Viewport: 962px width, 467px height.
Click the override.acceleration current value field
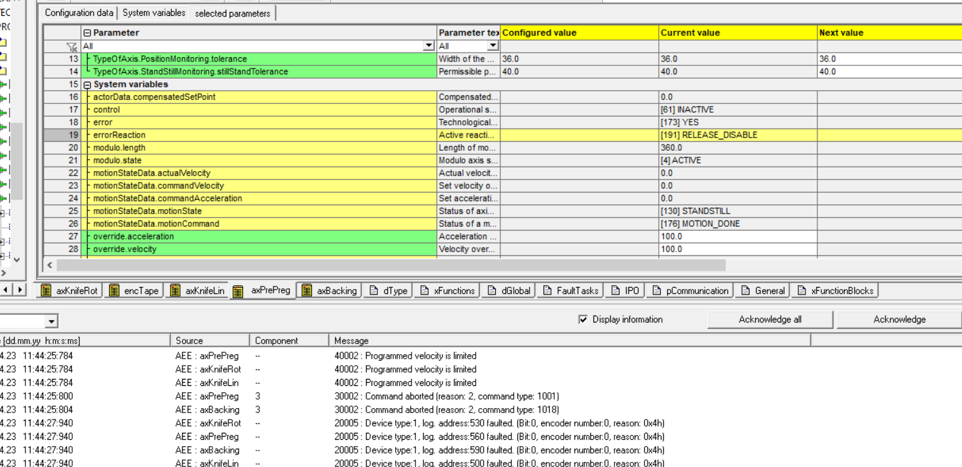click(x=738, y=236)
